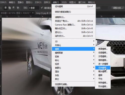This screenshot has width=125, height=95.
Task: Open the 文件(F) menu
Action: pos(3,2)
